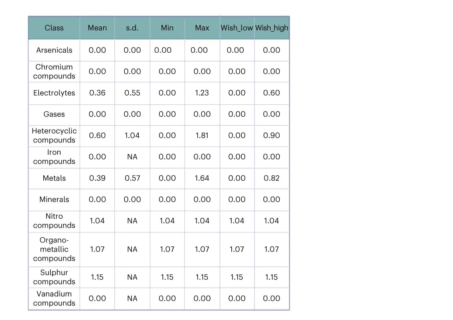The width and height of the screenshot is (453, 320).
Task: Click the Wish_low column header
Action: pos(237,28)
